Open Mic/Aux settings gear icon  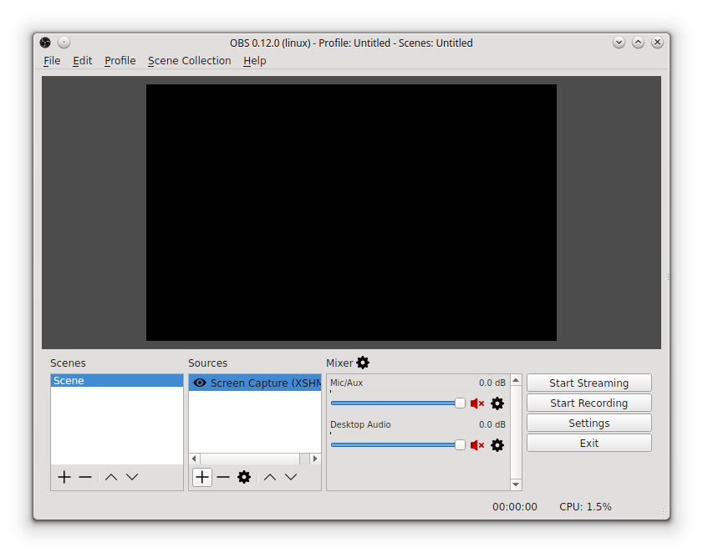click(497, 403)
